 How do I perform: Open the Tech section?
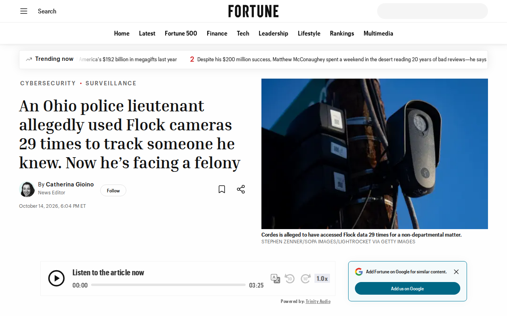(243, 34)
